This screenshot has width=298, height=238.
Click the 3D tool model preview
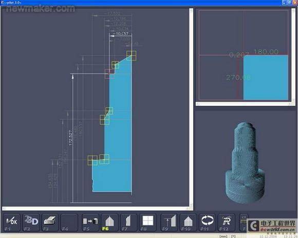(245, 163)
